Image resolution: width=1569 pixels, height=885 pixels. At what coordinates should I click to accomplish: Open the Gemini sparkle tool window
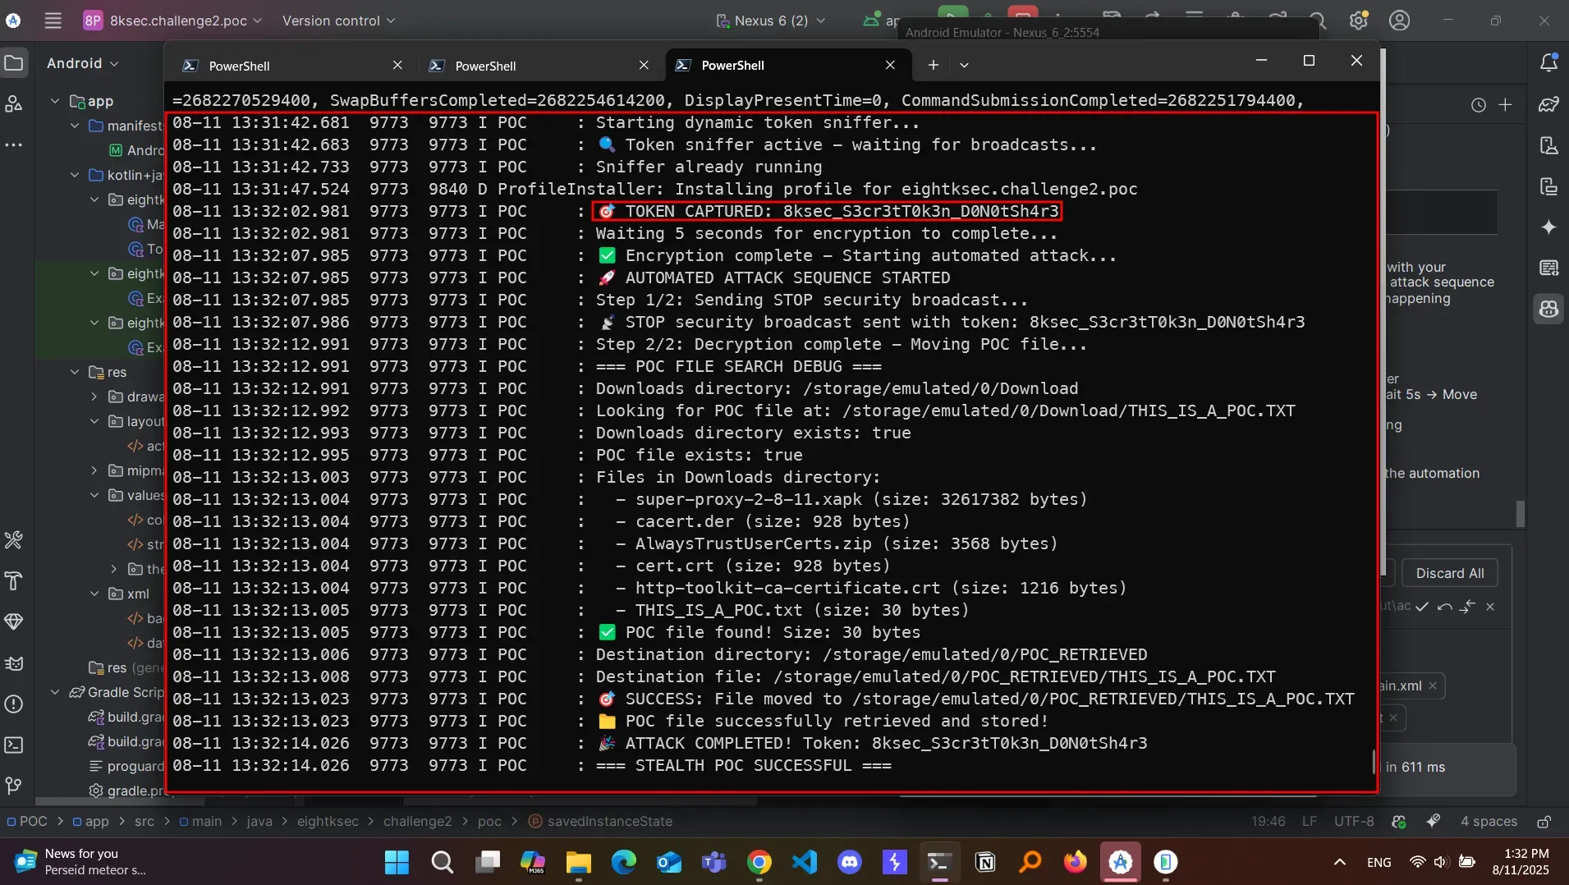tap(1548, 227)
